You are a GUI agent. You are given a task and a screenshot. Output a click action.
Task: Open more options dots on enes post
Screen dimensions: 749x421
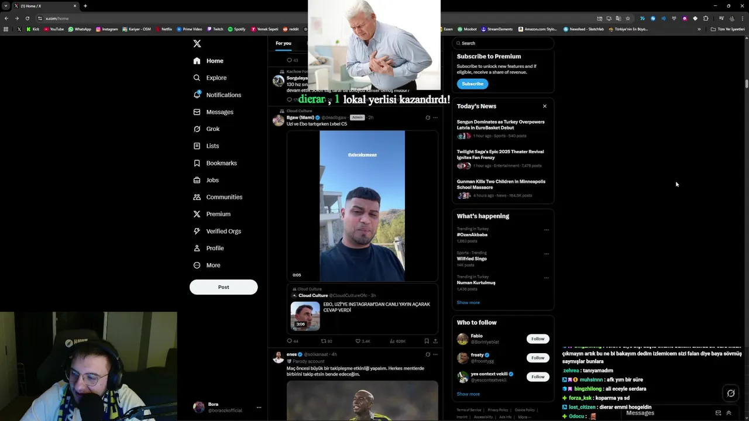click(x=435, y=354)
